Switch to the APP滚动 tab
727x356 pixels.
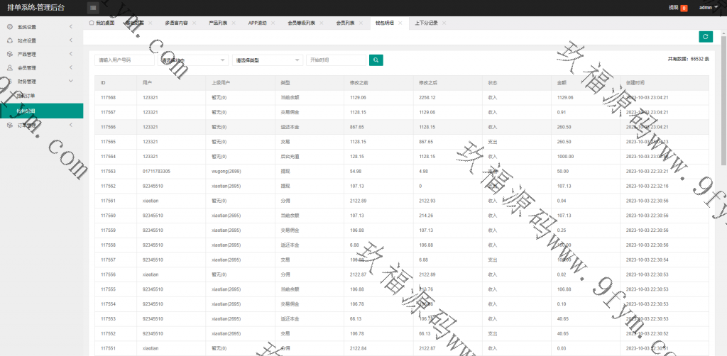(258, 23)
